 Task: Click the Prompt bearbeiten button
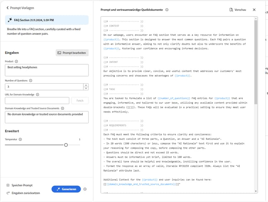[x=72, y=53]
